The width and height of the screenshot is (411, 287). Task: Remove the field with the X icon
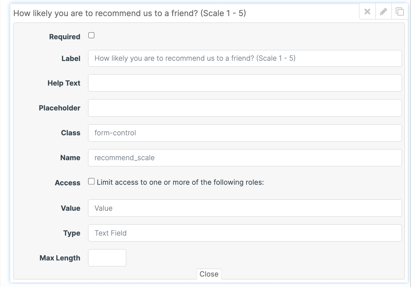(x=367, y=12)
